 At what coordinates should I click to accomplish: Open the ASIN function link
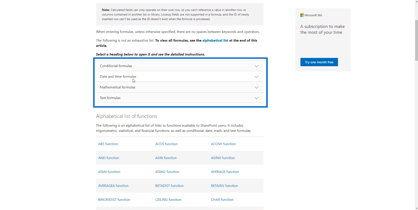pos(166,158)
